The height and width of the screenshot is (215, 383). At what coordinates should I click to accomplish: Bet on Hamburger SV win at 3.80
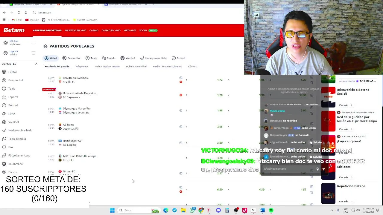coord(220,143)
